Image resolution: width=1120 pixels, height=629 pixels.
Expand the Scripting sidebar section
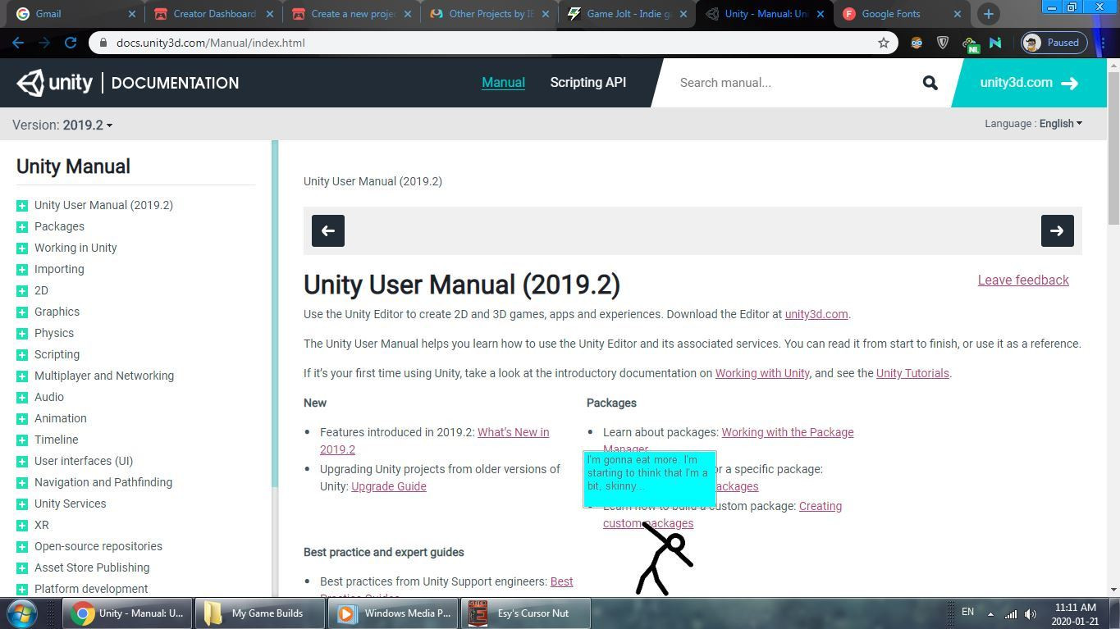pyautogui.click(x=22, y=354)
